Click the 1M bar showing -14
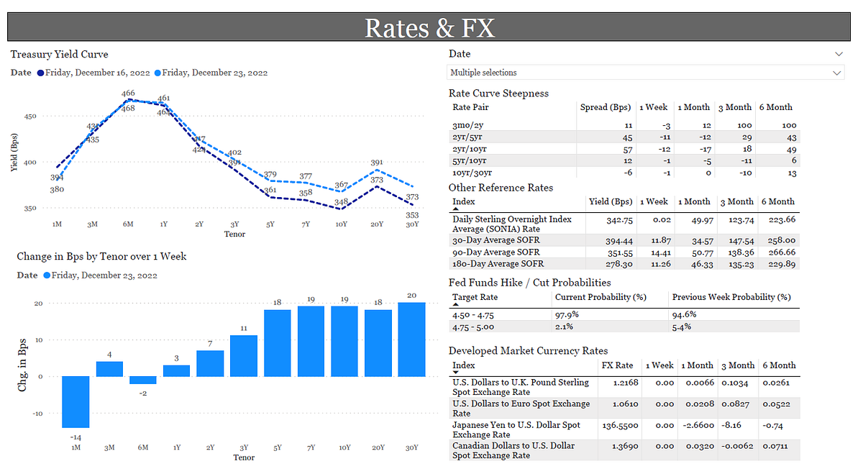This screenshot has height=474, width=863. pos(76,403)
